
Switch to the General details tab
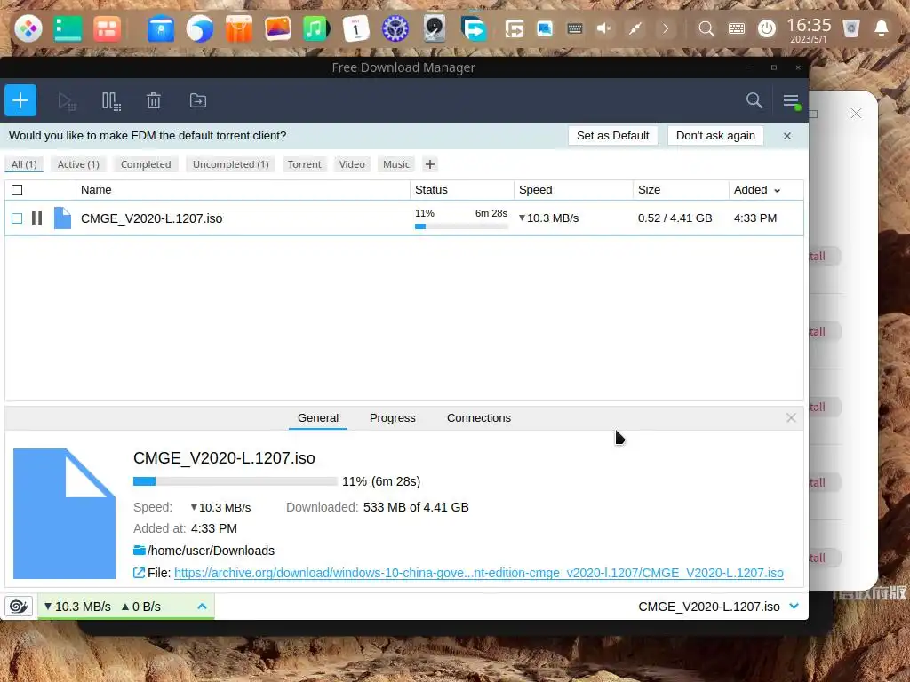coord(318,418)
